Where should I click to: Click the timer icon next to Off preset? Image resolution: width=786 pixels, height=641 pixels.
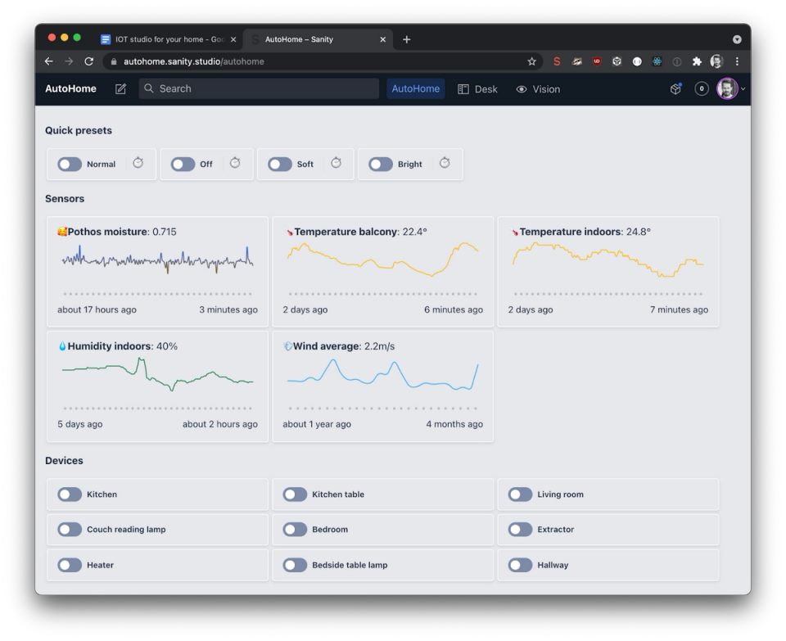[x=235, y=163]
